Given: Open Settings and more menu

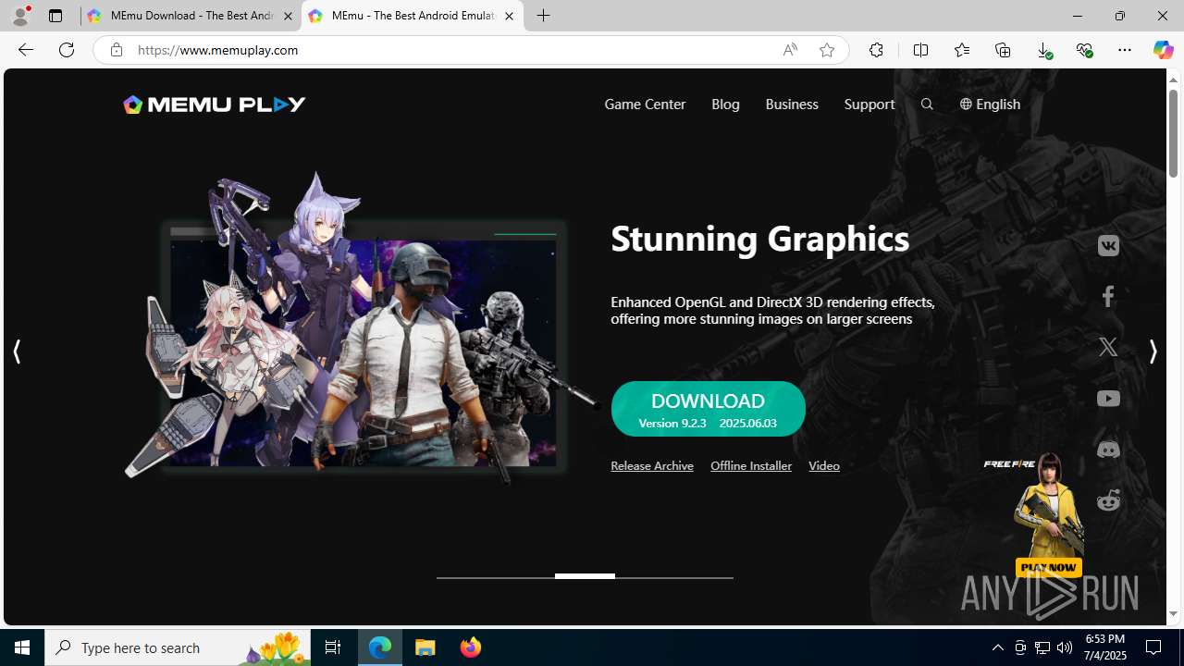Looking at the screenshot, I should tap(1125, 50).
